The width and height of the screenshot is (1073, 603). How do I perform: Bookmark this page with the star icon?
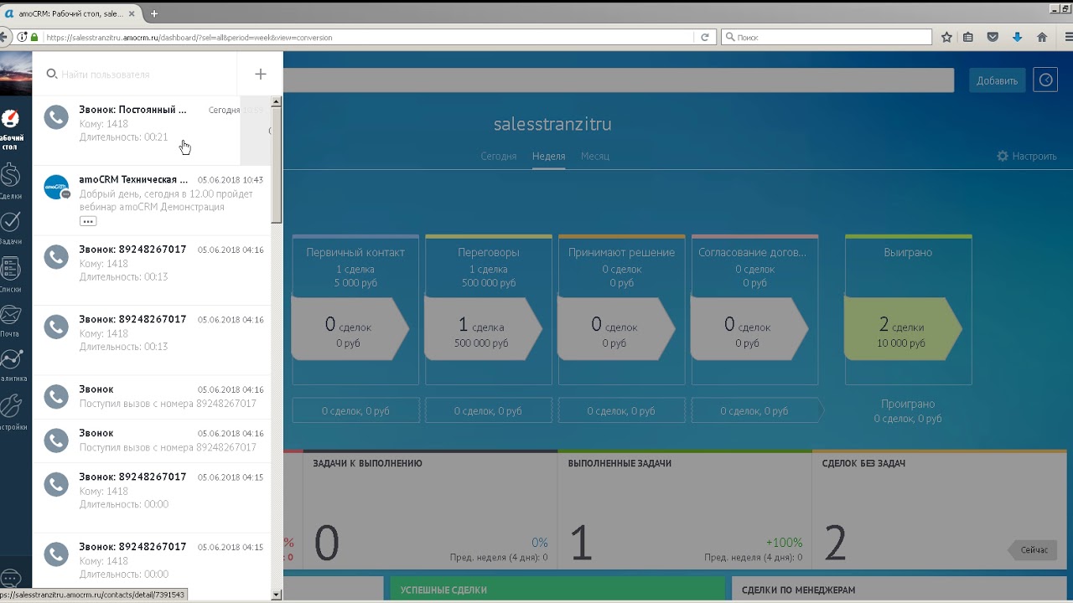946,37
